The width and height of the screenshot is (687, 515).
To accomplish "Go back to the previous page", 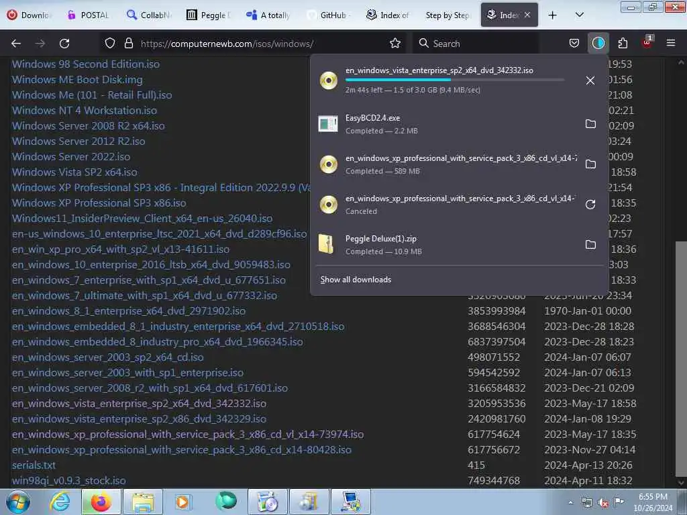I will tap(16, 44).
